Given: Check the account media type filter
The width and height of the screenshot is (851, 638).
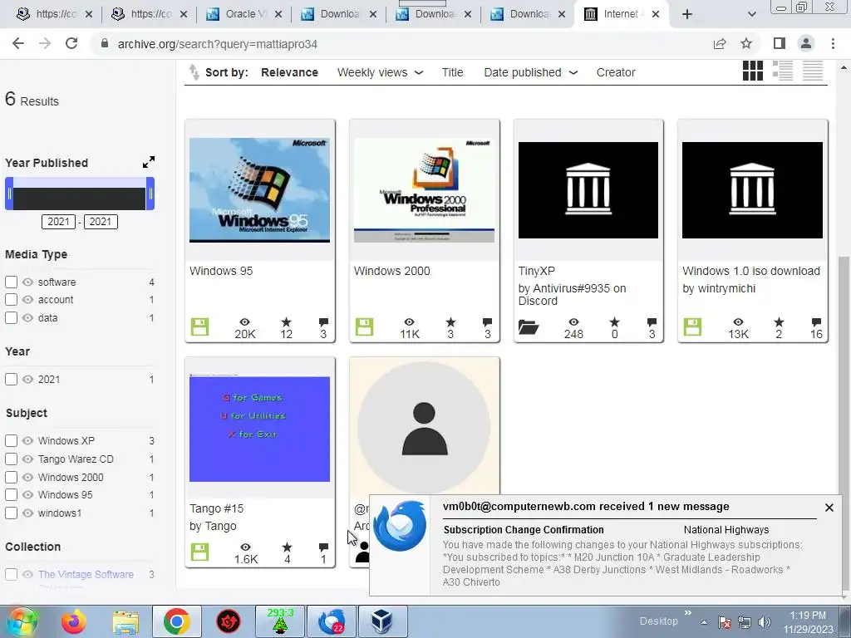Looking at the screenshot, I should click(11, 299).
